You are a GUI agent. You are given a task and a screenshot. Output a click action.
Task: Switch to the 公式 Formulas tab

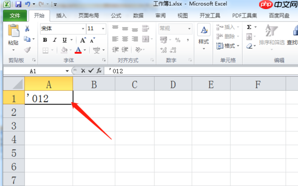(x=116, y=15)
